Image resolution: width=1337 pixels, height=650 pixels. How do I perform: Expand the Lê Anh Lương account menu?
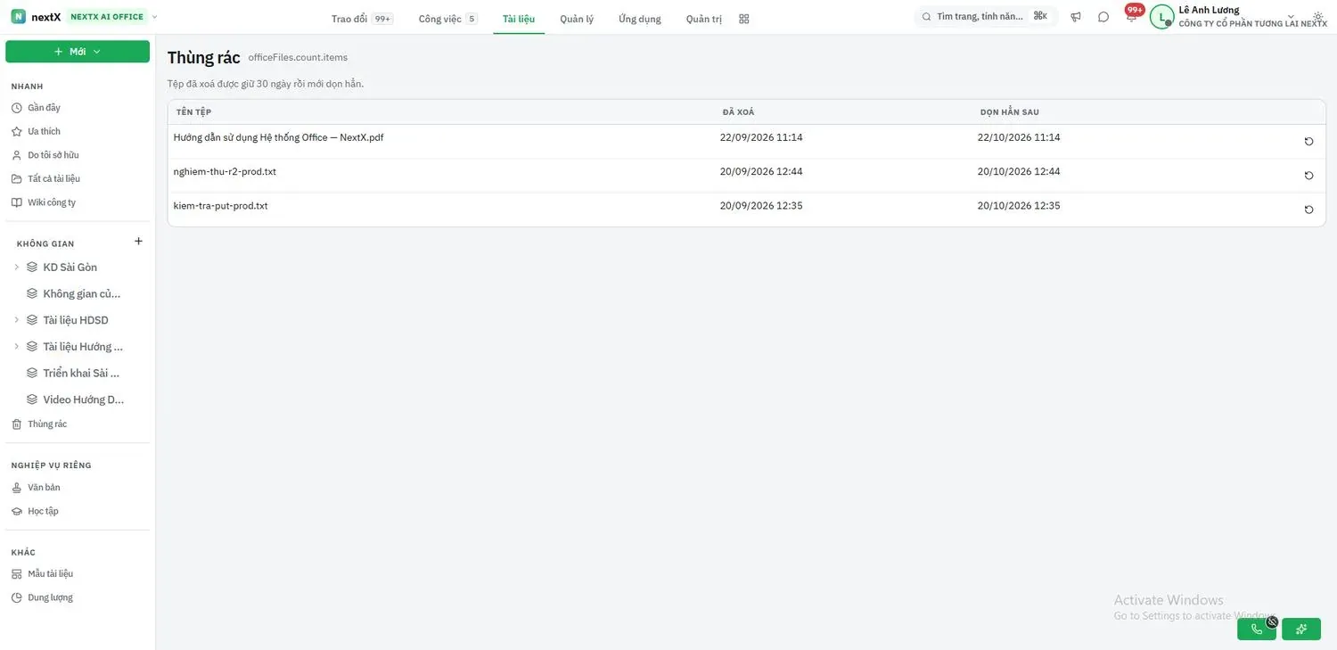pos(1292,17)
